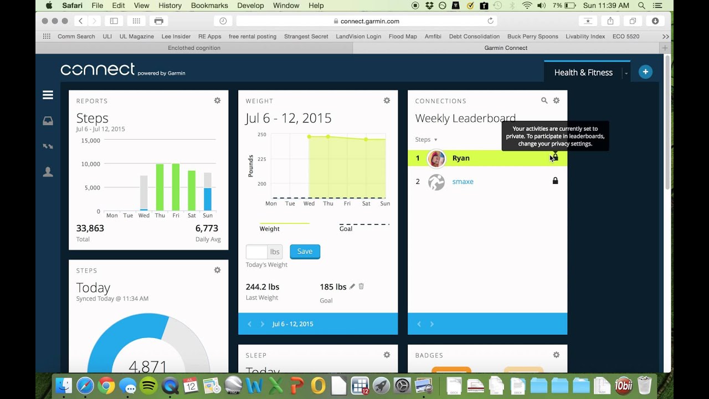The image size is (709, 399).
Task: Open settings gear of the Steps Today widget
Action: [x=217, y=270]
